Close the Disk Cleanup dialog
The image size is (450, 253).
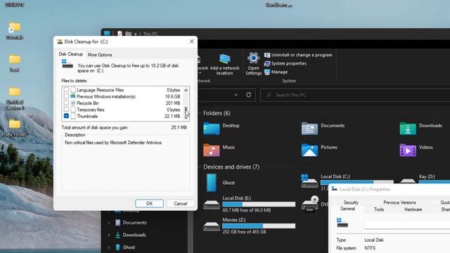[192, 41]
